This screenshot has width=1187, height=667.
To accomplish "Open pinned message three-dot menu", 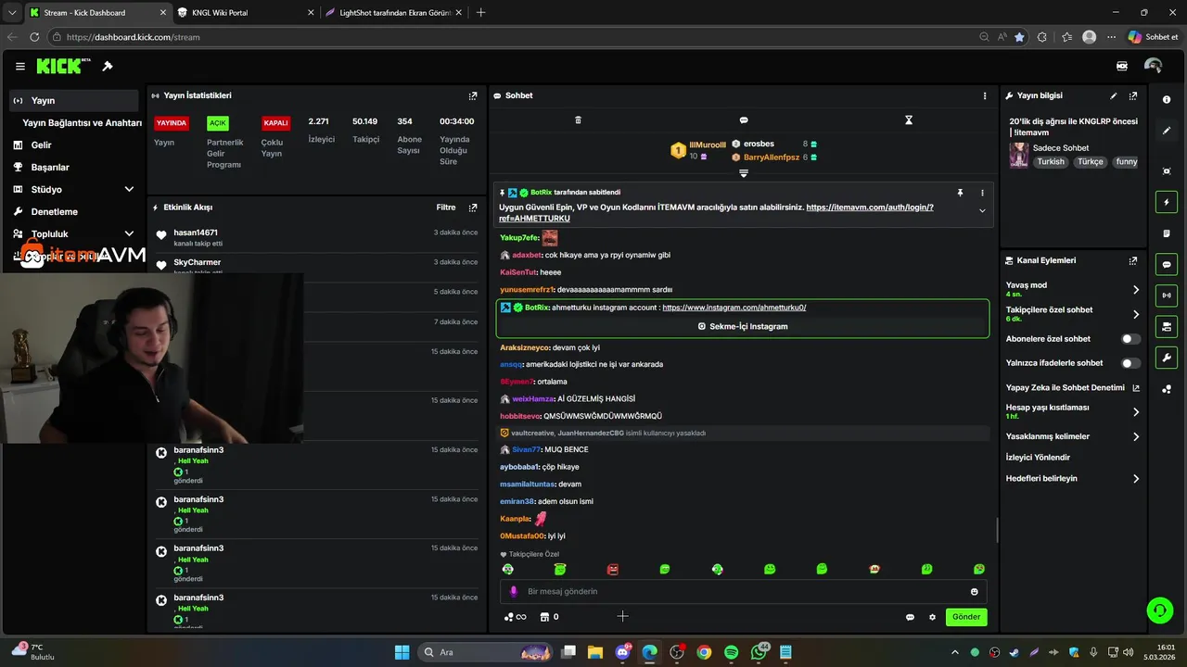I will point(982,193).
